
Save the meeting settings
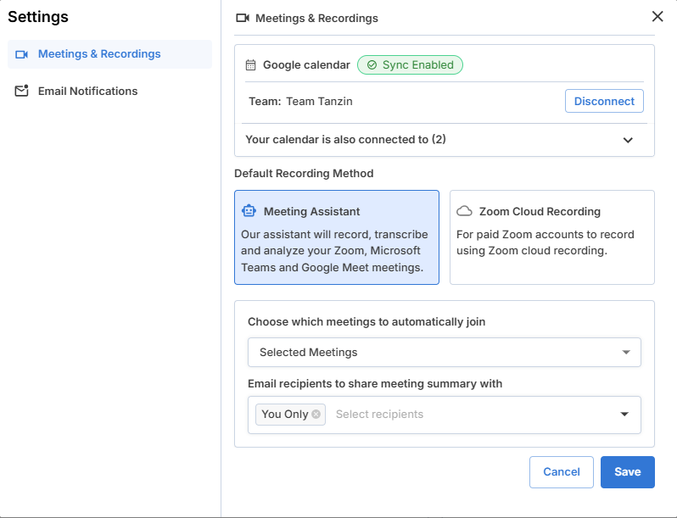coord(627,472)
